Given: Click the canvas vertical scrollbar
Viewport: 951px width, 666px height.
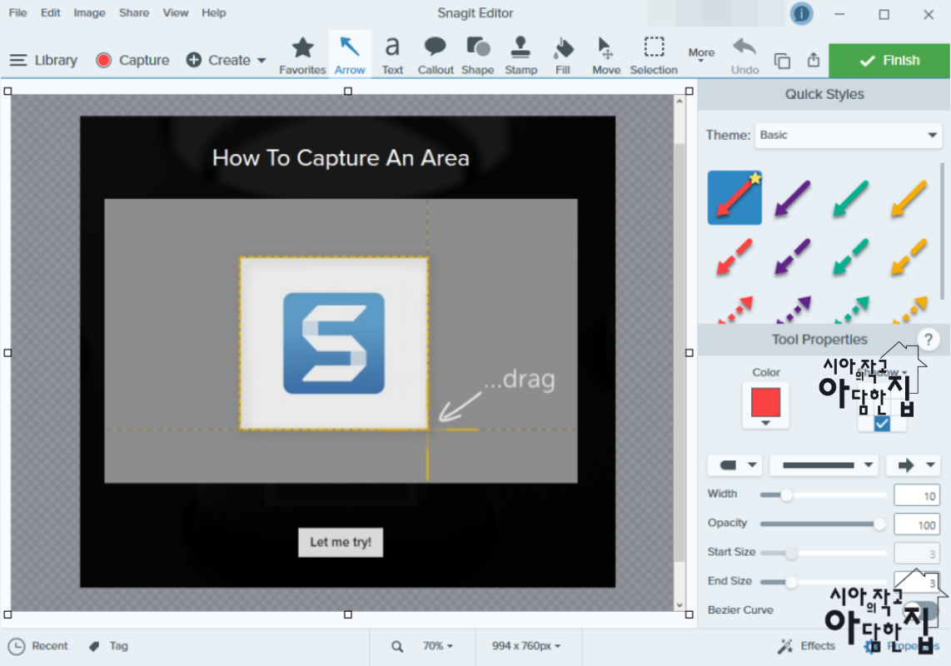Looking at the screenshot, I should pos(680,352).
